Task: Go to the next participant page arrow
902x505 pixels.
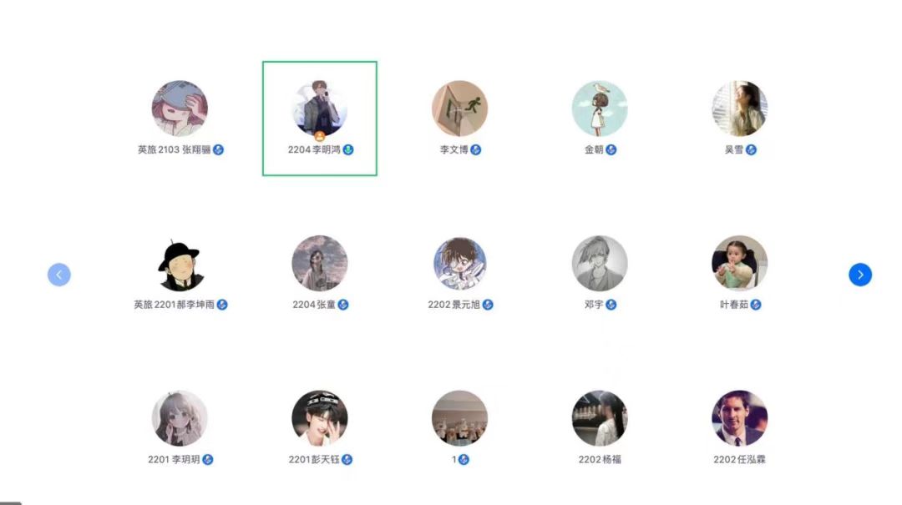Action: coord(860,275)
